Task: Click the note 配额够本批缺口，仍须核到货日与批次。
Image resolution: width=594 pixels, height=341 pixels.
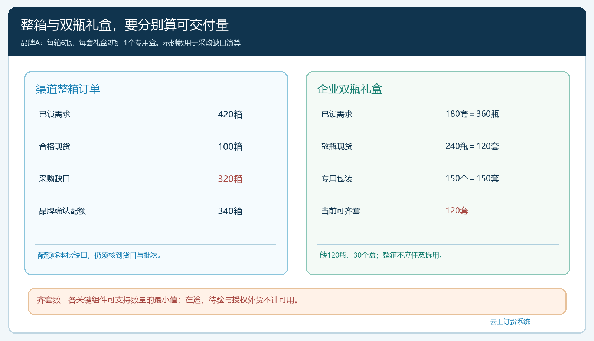Action: click(101, 255)
